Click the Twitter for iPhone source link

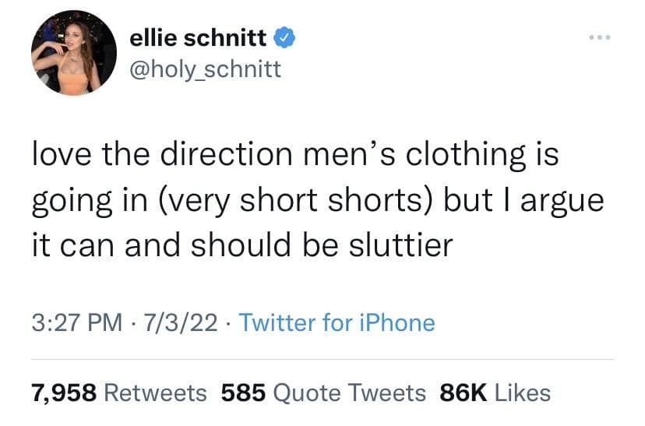tap(337, 322)
